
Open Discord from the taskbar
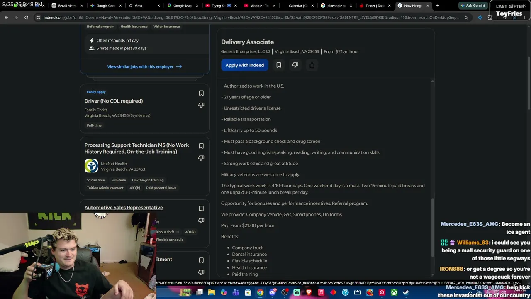272,292
